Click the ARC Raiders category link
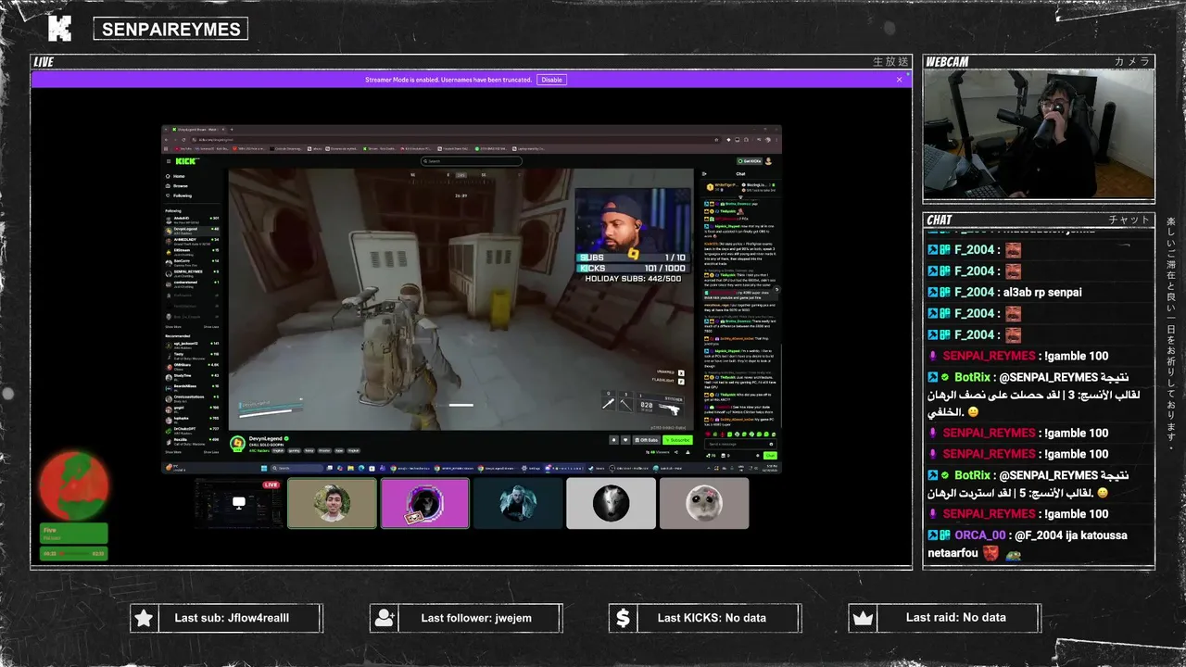The image size is (1186, 667). (x=259, y=450)
